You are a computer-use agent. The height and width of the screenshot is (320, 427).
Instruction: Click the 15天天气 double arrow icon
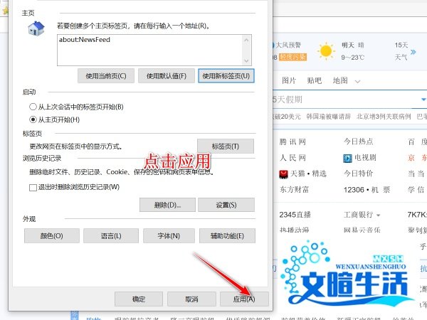point(413,52)
